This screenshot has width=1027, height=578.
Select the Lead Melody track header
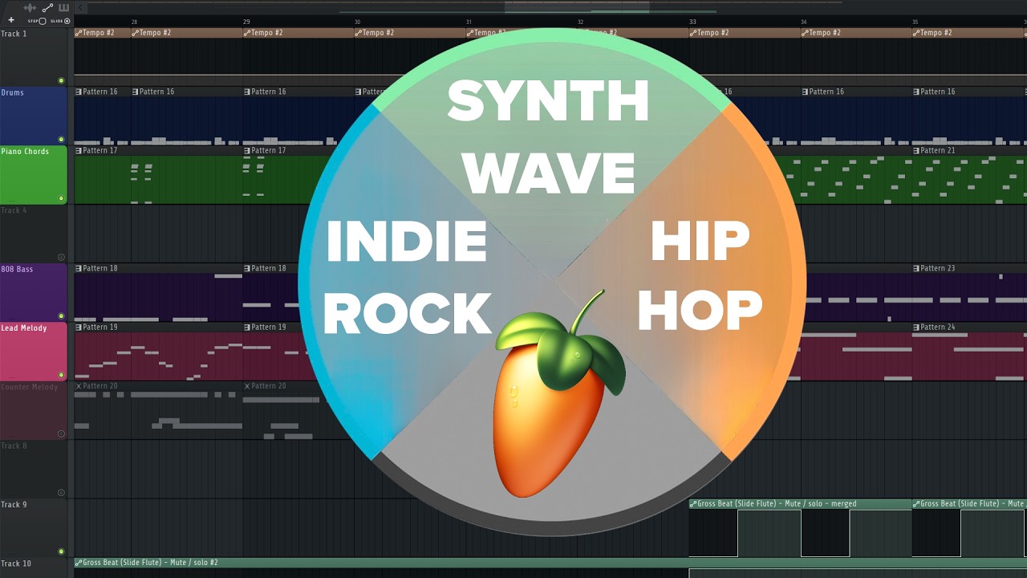point(34,352)
